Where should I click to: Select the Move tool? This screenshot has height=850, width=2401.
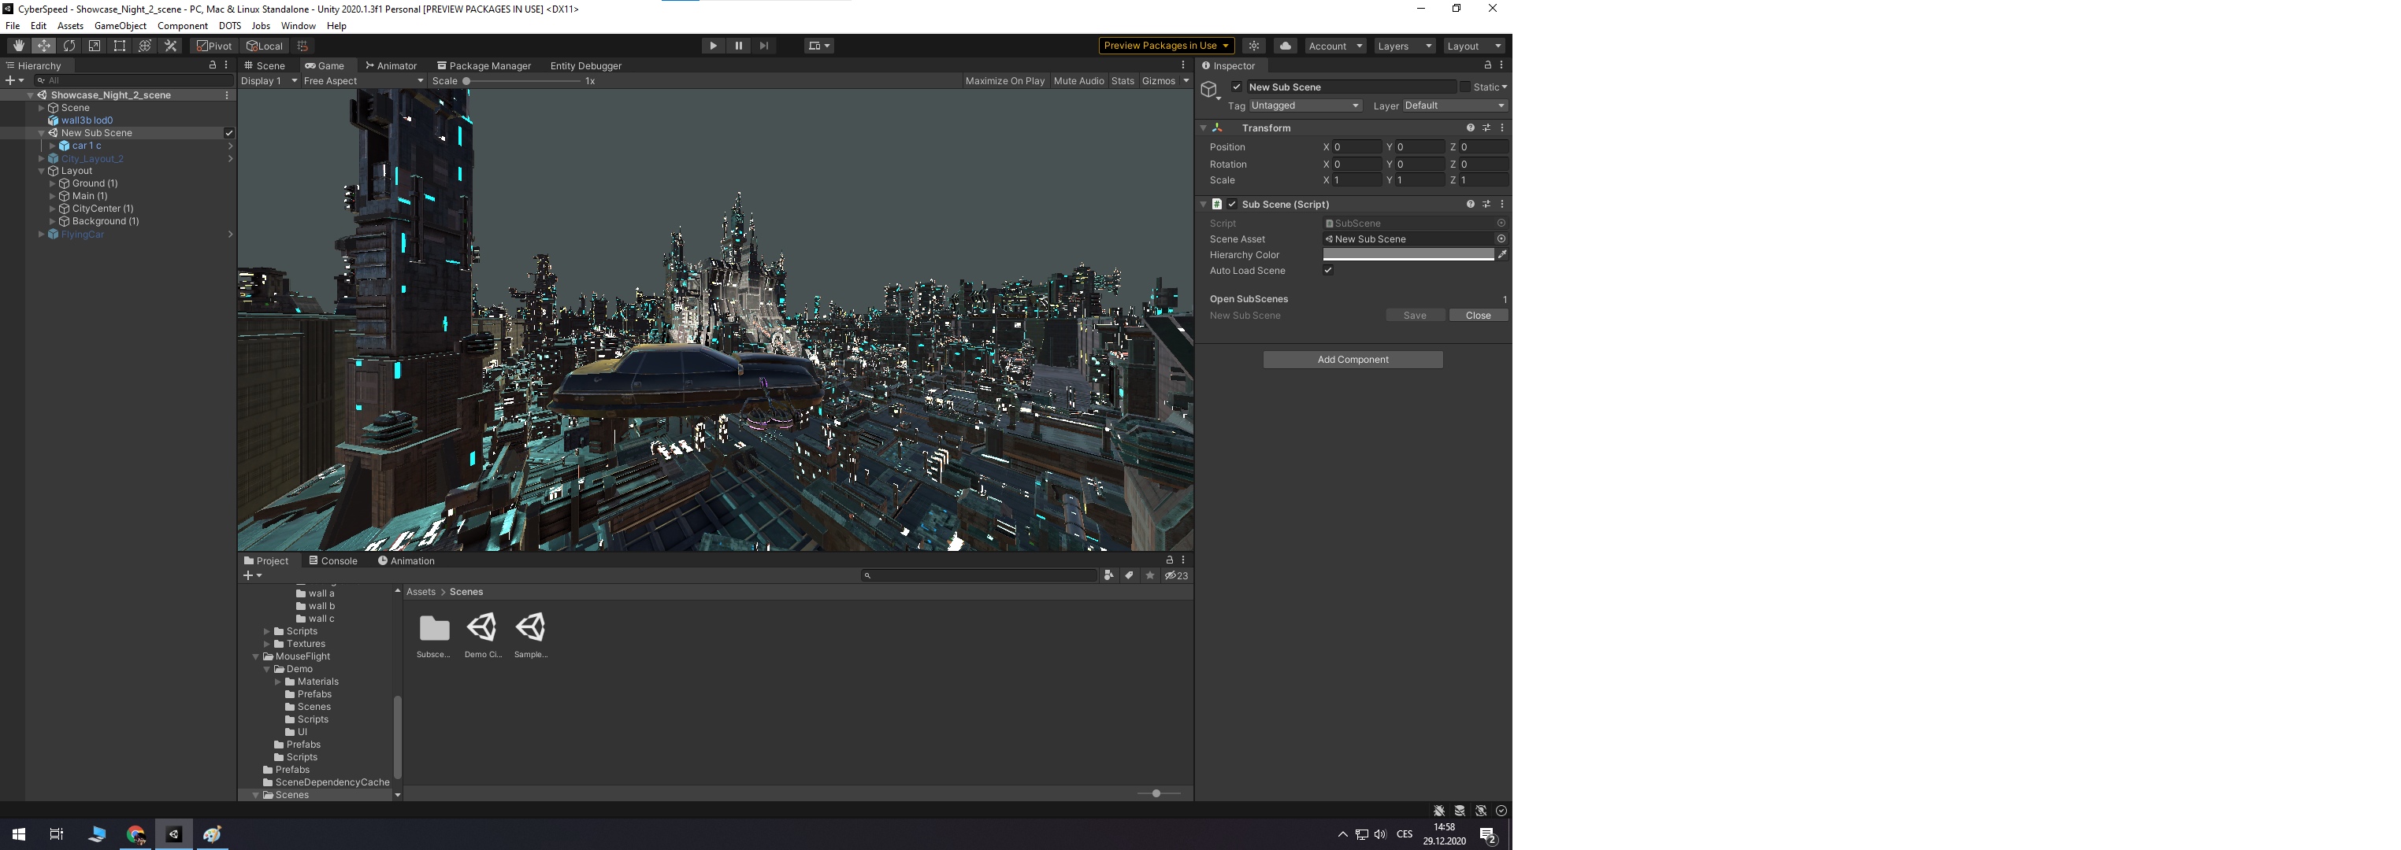(x=44, y=46)
